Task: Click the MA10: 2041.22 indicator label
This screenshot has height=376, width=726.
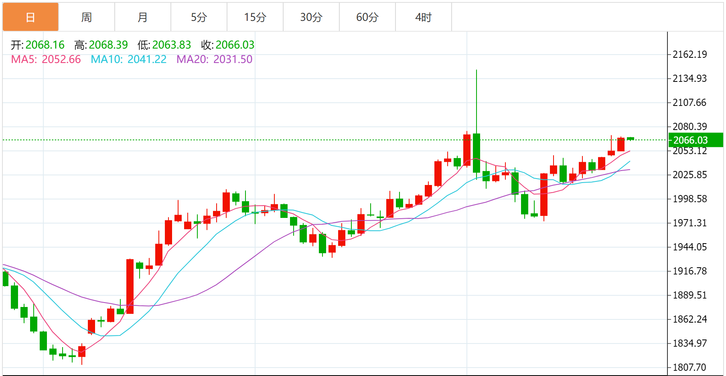Action: point(128,59)
